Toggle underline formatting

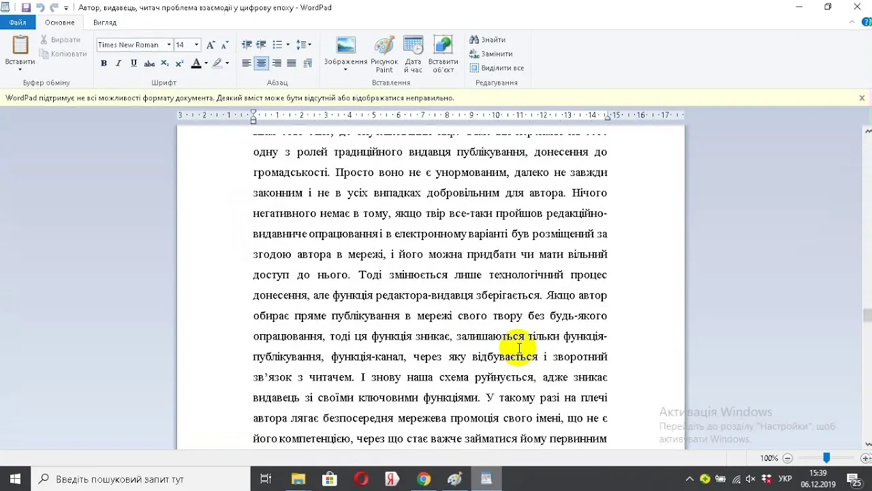coord(134,63)
